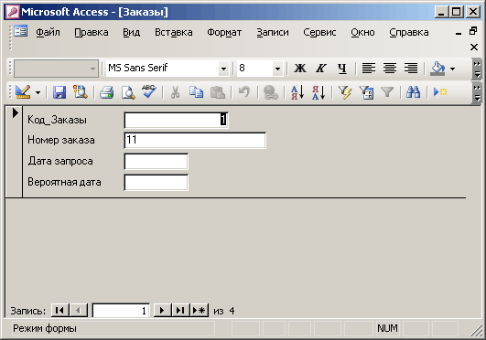This screenshot has width=486, height=340.
Task: Click the Microsoft Access key title icon
Action: tap(13, 12)
